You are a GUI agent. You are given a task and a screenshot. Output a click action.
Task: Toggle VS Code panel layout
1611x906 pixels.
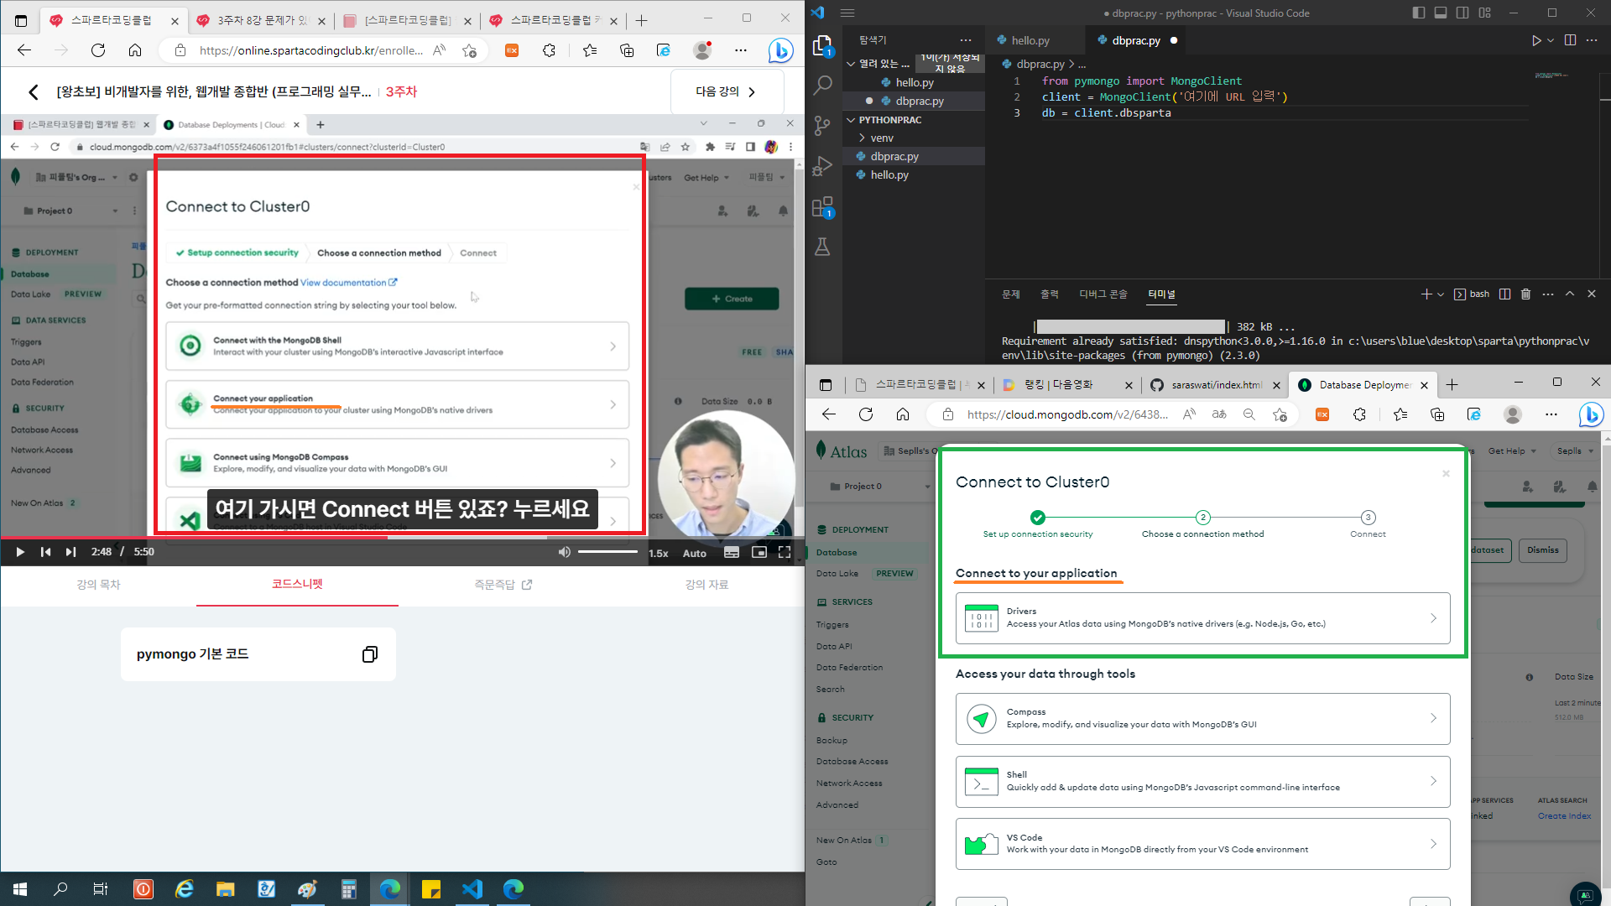(1441, 13)
